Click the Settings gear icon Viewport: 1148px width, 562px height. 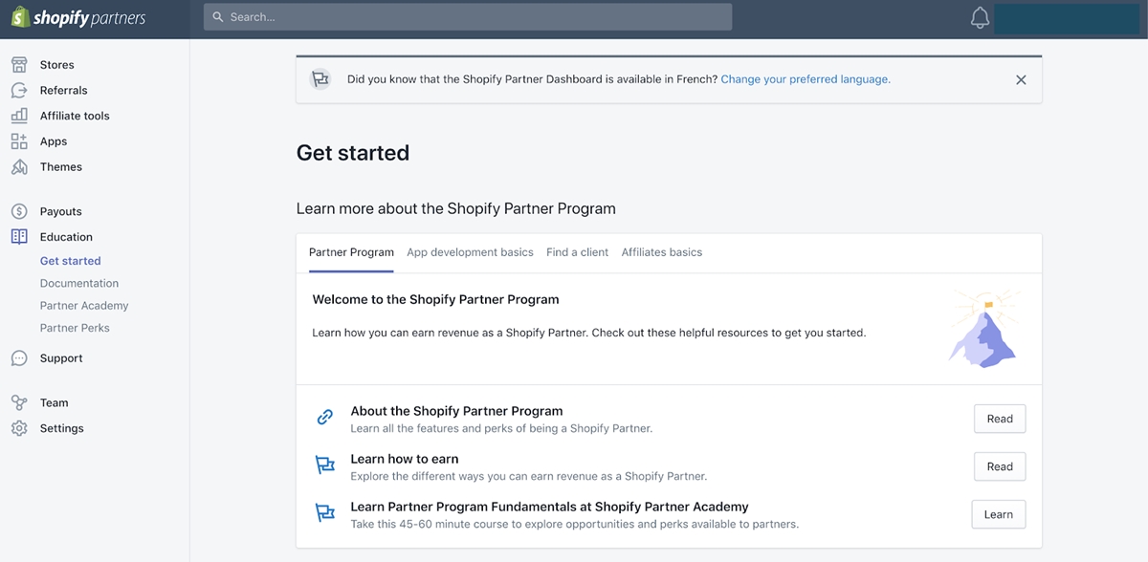pos(19,428)
